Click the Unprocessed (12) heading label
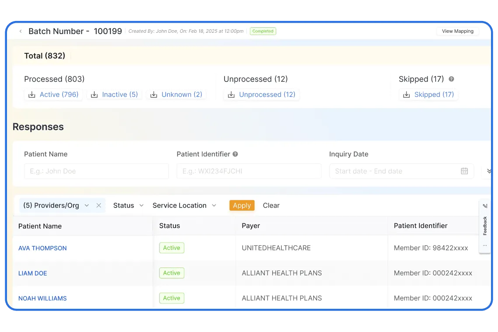498x332 pixels. 256,79
